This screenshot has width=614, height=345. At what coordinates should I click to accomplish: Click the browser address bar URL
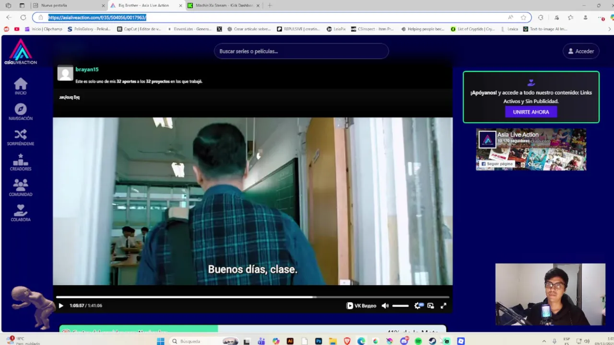coord(97,17)
